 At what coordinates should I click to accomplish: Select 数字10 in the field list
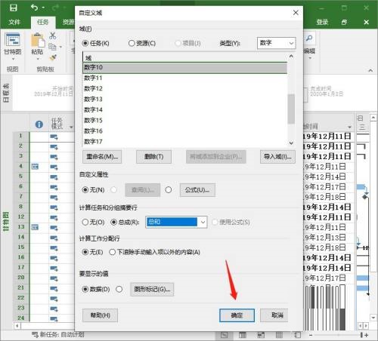point(184,67)
